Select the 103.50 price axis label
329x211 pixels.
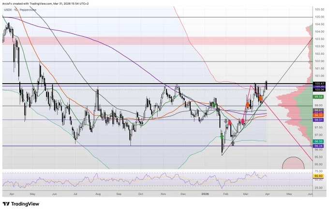pos(319,39)
